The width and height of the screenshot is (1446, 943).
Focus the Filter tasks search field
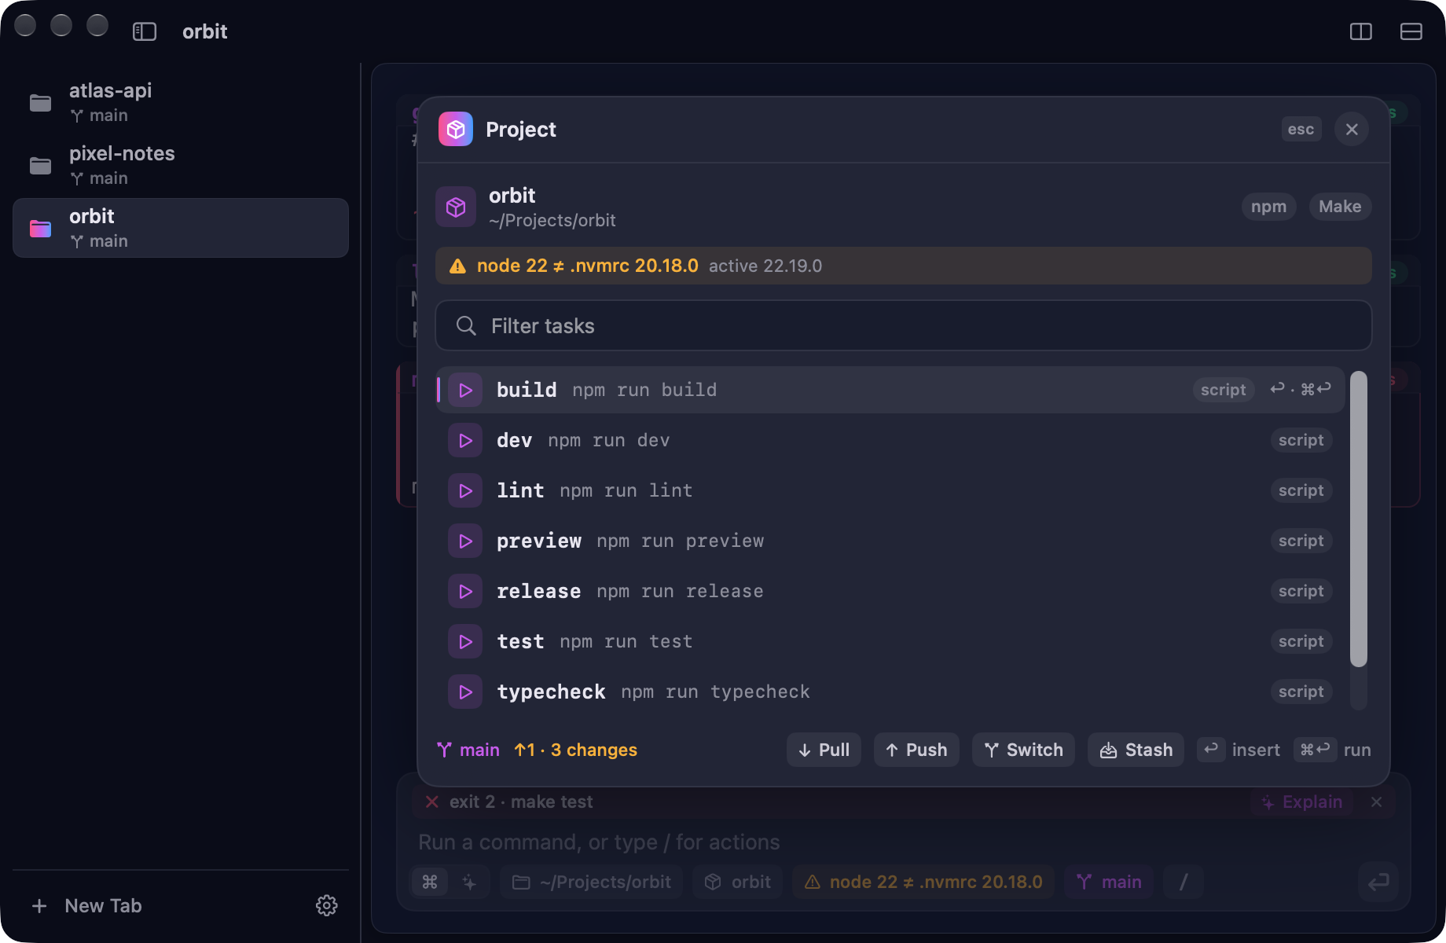(x=904, y=325)
